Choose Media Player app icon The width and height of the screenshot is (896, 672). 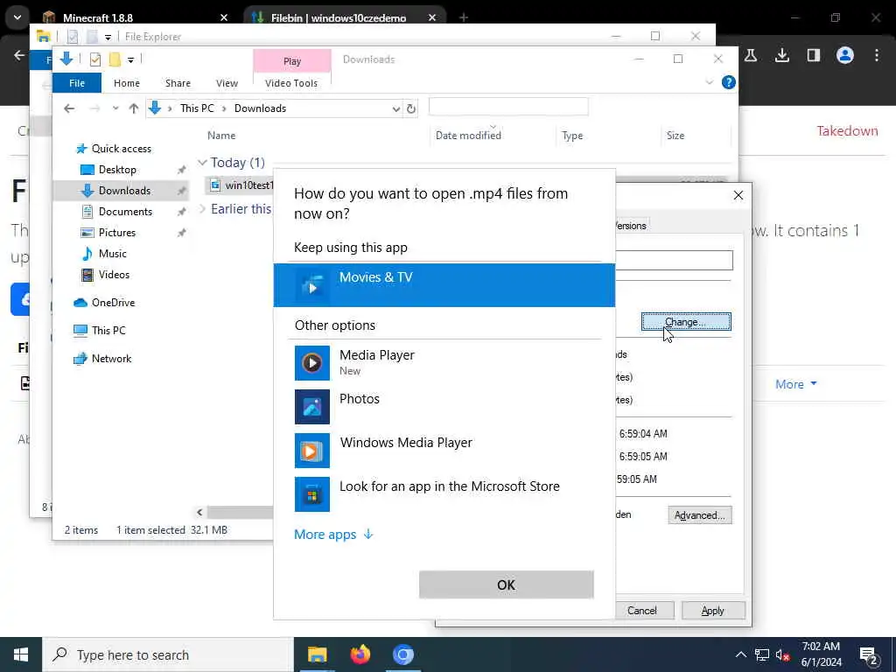click(312, 363)
